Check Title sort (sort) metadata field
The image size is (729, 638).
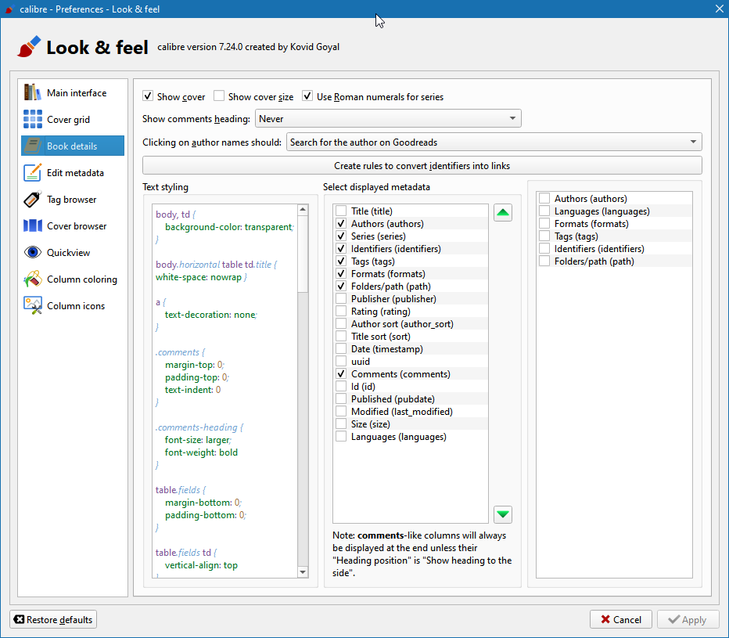point(341,337)
